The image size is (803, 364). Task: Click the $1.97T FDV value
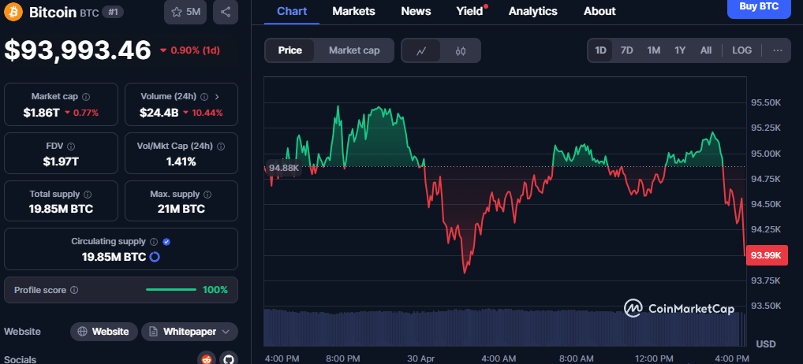pos(61,162)
